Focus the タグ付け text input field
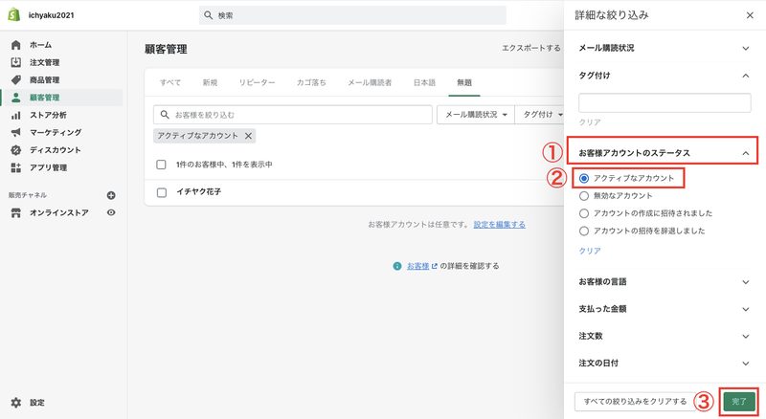Viewport: 766px width, 419px height. 665,103
